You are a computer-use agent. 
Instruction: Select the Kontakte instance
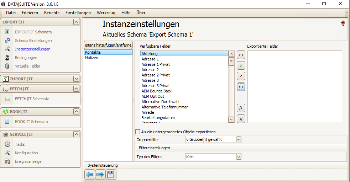click(108, 52)
